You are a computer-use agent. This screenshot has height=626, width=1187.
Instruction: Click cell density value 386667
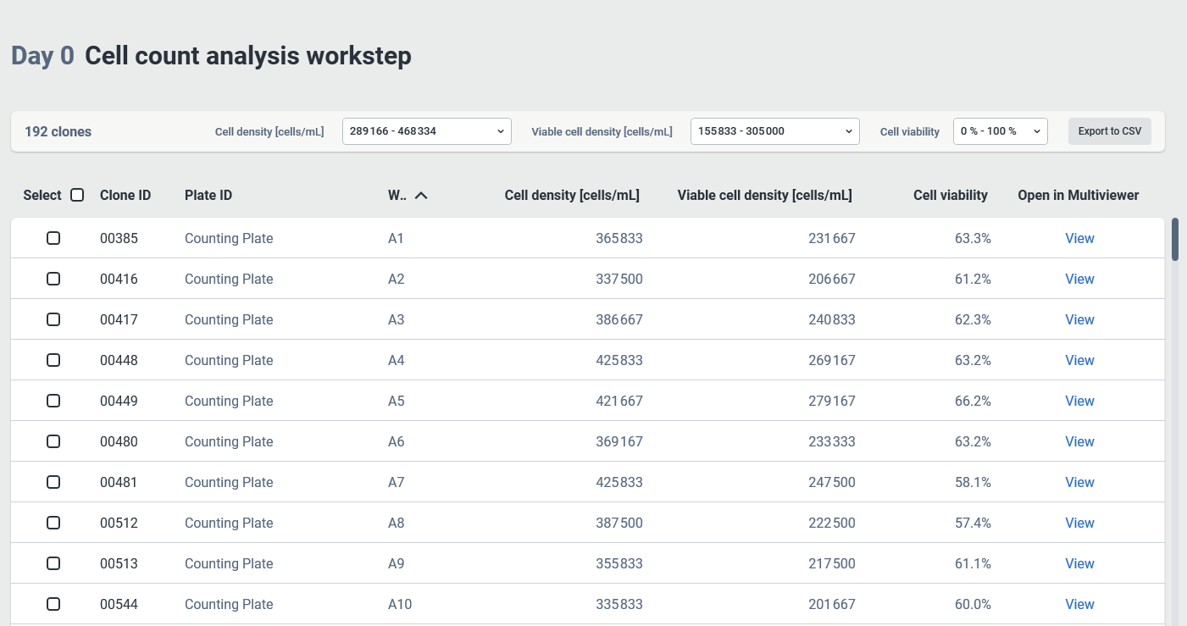point(619,319)
